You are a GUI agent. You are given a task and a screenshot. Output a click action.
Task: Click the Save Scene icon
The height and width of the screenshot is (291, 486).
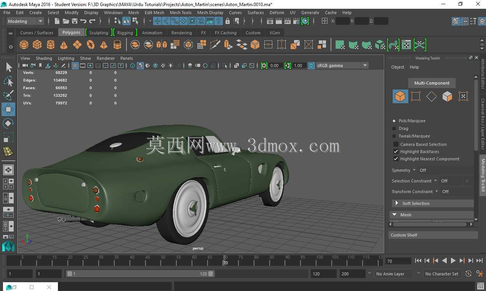click(x=75, y=21)
